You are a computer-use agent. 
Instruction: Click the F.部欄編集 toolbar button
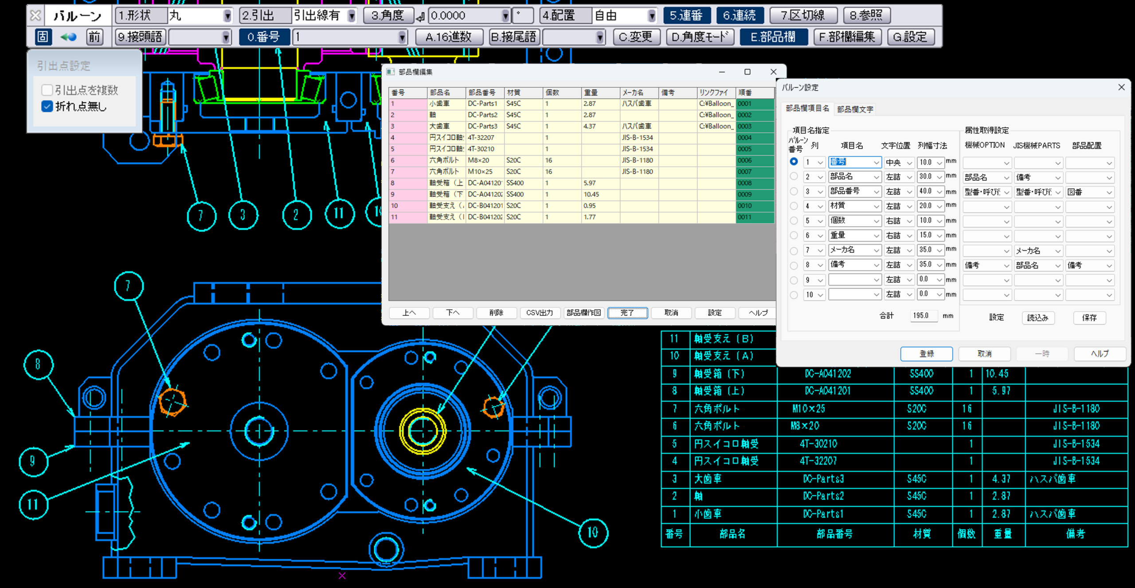point(847,37)
